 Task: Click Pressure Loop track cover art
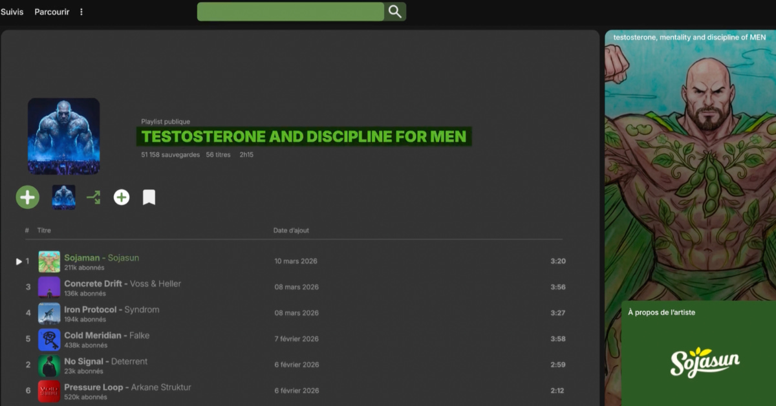coord(49,391)
